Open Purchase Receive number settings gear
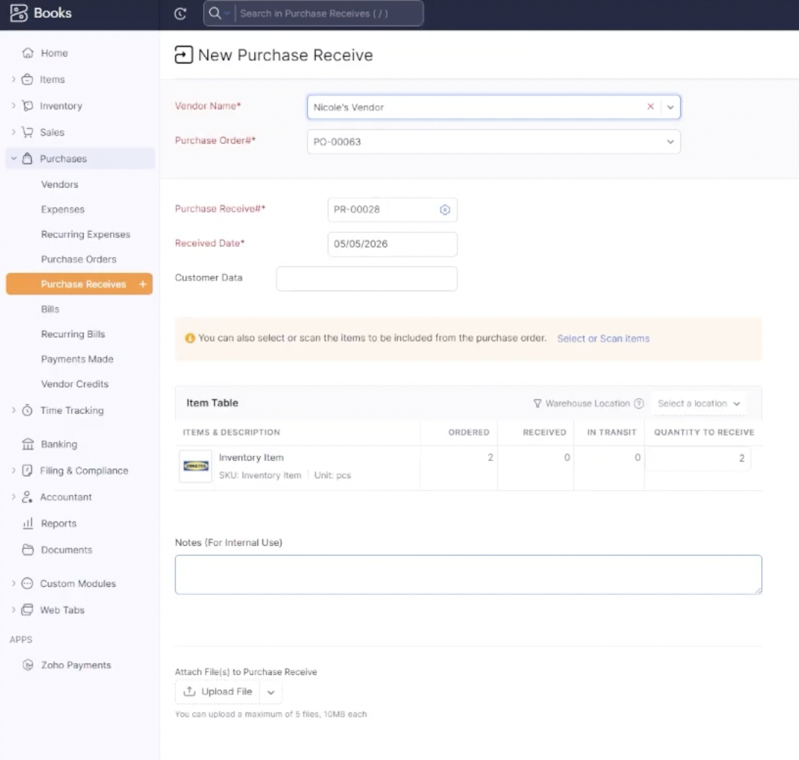Screen dimensions: 799x760 445,210
